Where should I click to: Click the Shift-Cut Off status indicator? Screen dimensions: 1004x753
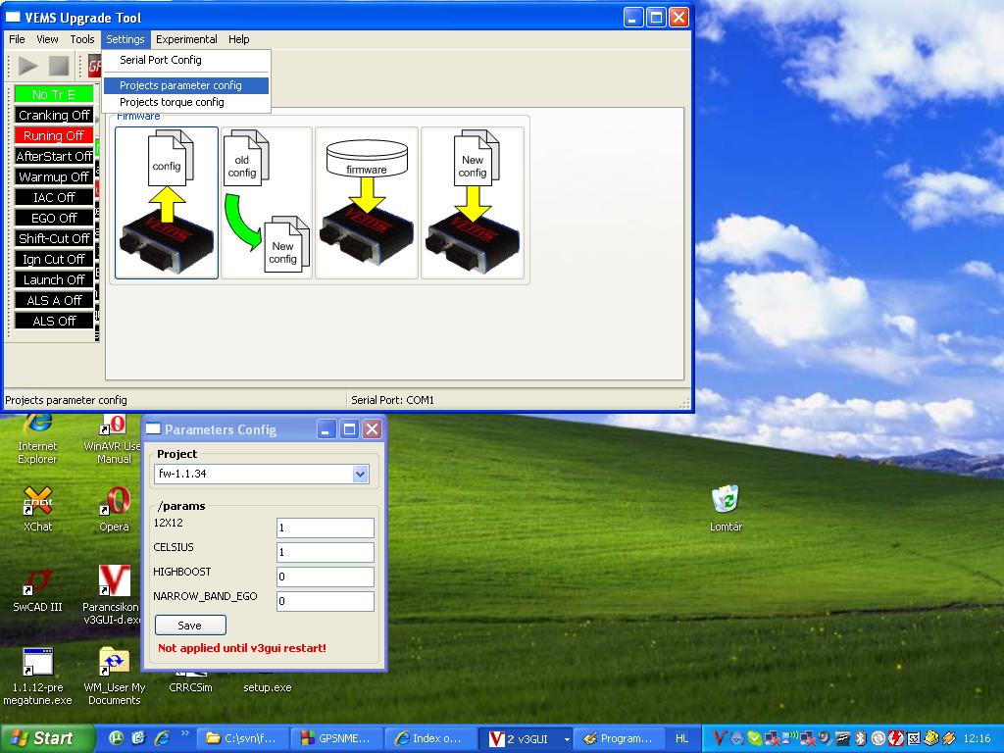[x=54, y=238]
